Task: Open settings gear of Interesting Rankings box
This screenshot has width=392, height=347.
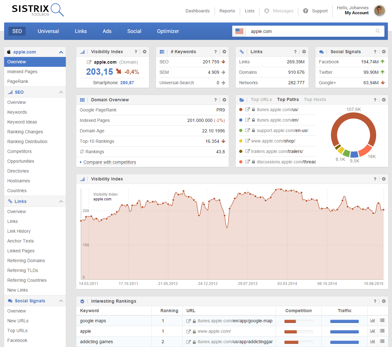Action: pyautogui.click(x=384, y=301)
